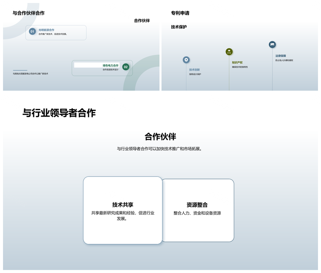Viewport: 321px width, 273px height.
Task: Open the 技术共享 card
Action: pyautogui.click(x=123, y=210)
